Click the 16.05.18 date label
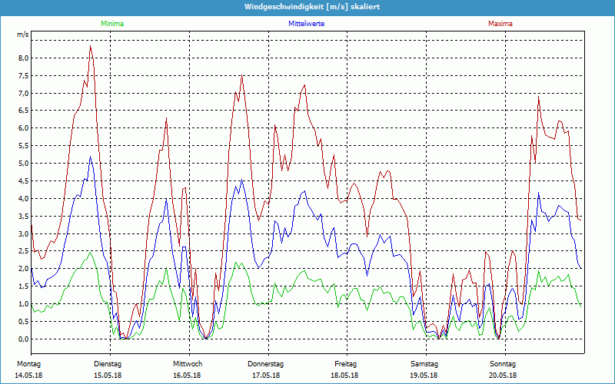The width and height of the screenshot is (615, 384). pos(187,376)
